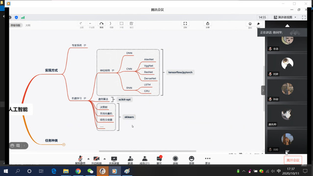Screen dimensions: 313x176
Task: Open the More options menu
Action: [208, 160]
